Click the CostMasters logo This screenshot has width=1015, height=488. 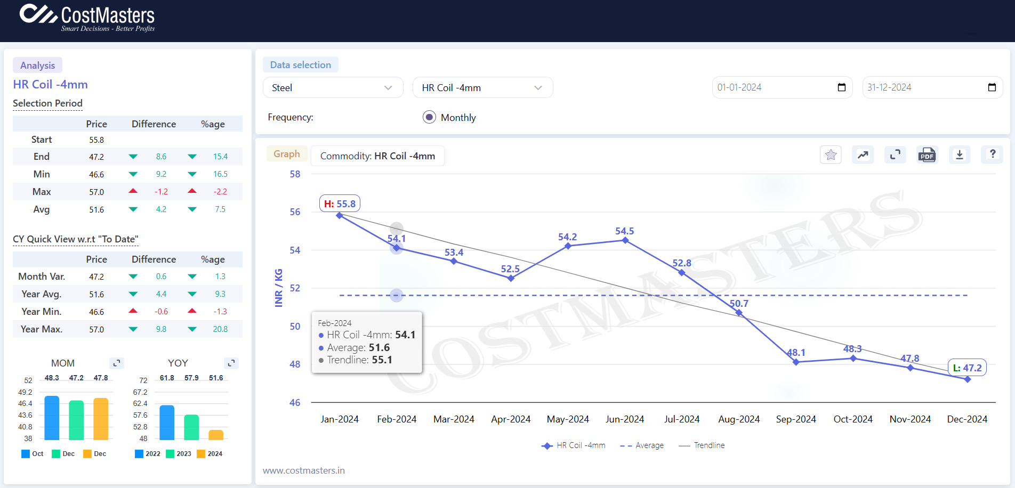(x=87, y=18)
